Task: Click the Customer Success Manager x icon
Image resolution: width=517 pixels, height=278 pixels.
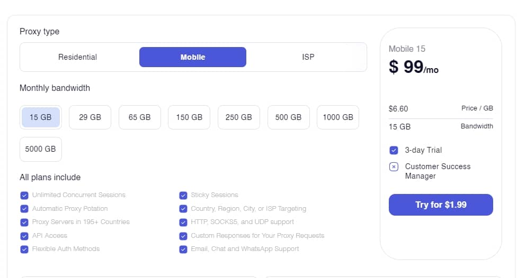Action: pyautogui.click(x=394, y=167)
